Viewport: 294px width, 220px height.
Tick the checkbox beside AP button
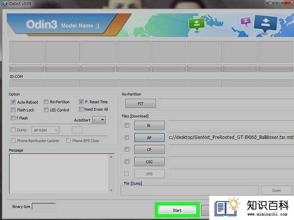pos(127,137)
